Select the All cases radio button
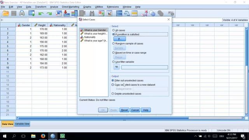 (x=113, y=30)
